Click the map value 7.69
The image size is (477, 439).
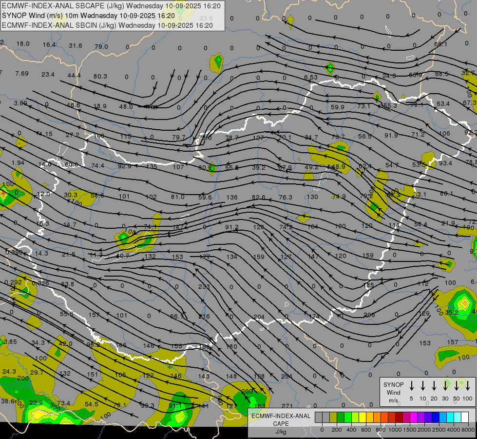(22, 74)
